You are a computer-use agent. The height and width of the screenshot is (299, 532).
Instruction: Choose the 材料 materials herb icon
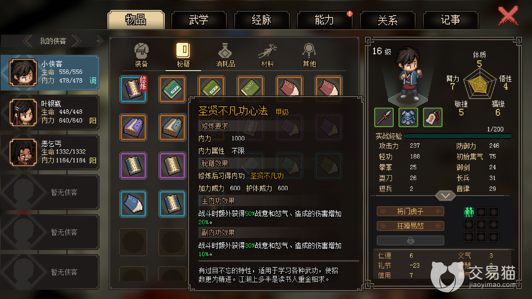click(267, 55)
